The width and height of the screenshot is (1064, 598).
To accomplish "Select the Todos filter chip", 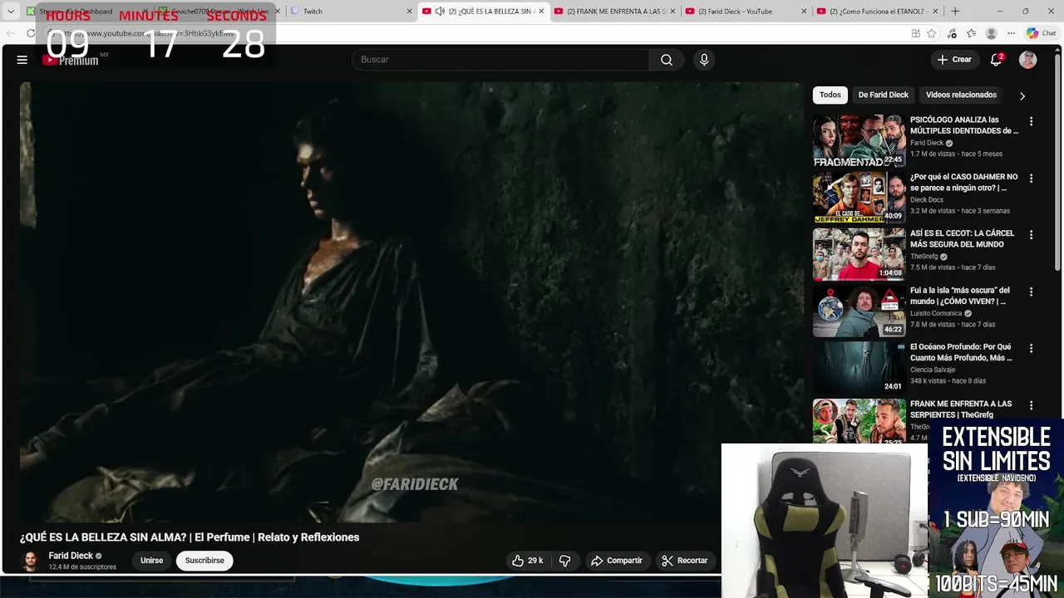I will pyautogui.click(x=830, y=95).
